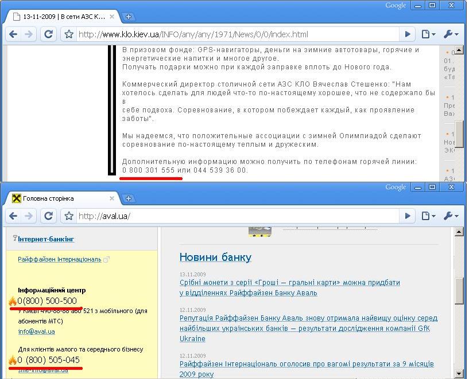Click info@aval.ua email link
Screen dimensions: 469x379
click(37, 331)
